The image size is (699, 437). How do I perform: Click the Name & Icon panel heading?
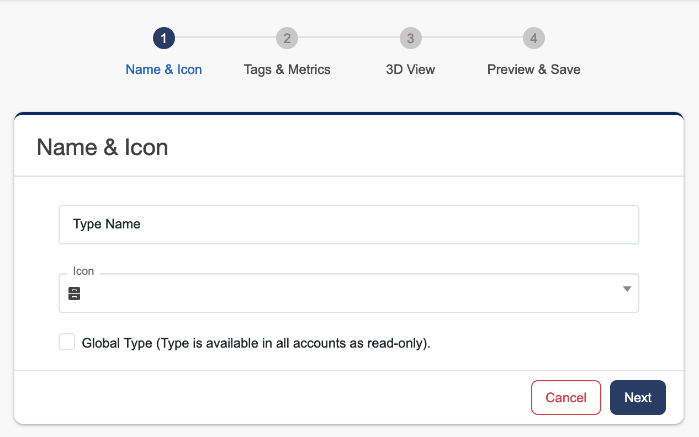click(103, 148)
